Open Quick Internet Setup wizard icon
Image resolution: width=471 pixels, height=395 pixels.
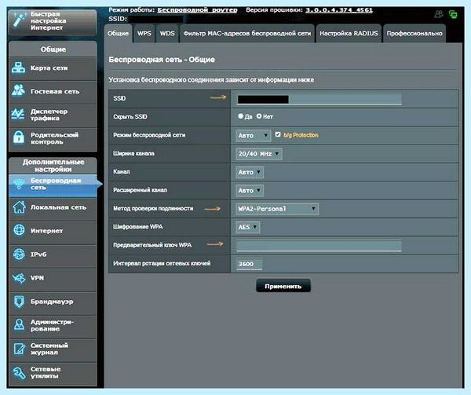[19, 20]
